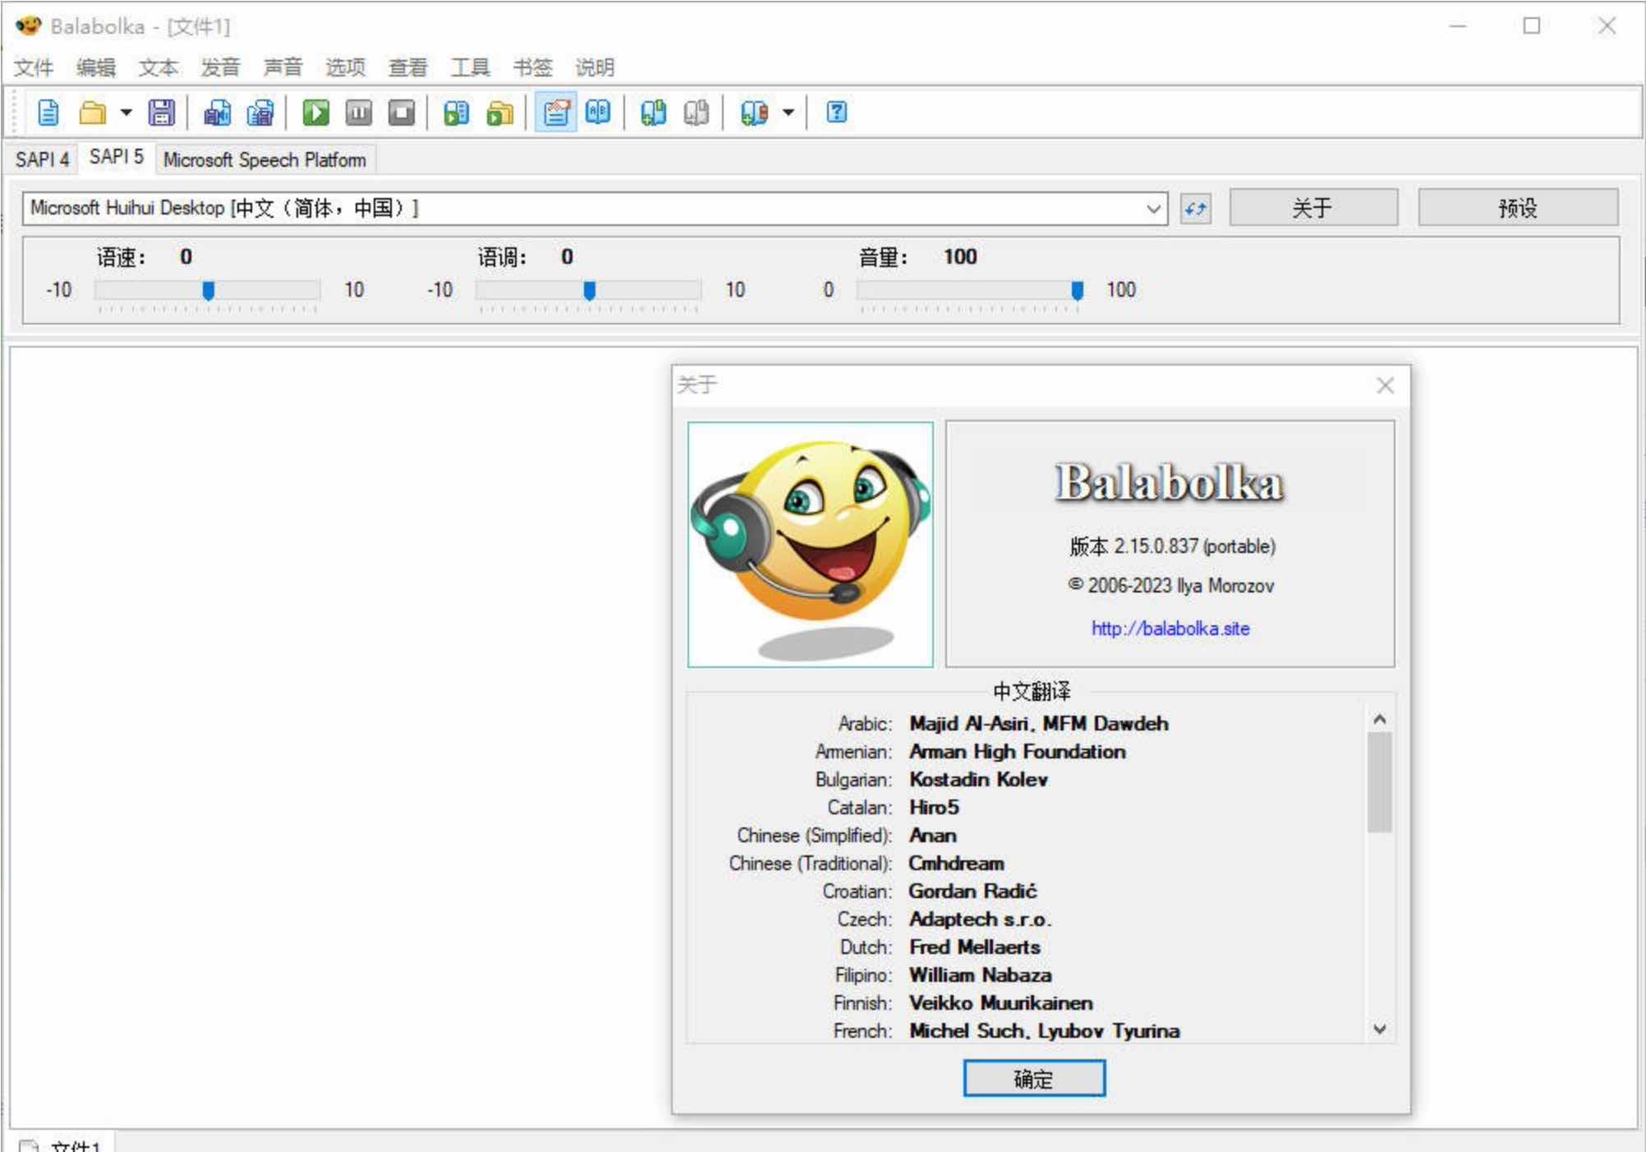Image resolution: width=1646 pixels, height=1152 pixels.
Task: Open the http://balabolka.site link
Action: (1170, 629)
